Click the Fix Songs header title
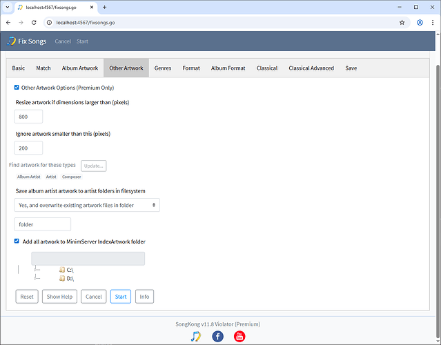This screenshot has width=441, height=345. tap(32, 41)
